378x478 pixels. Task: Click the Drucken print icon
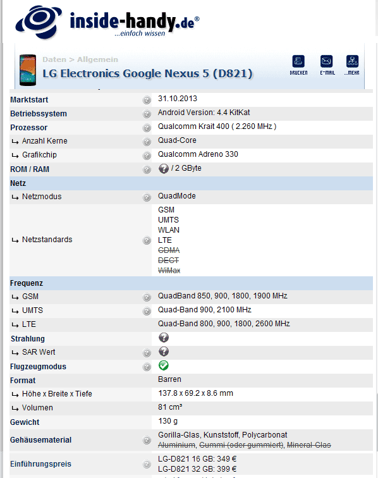click(298, 61)
